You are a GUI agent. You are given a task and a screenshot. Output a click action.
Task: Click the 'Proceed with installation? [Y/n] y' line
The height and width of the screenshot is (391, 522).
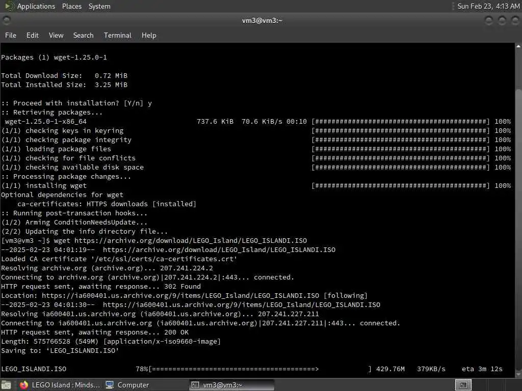76,103
